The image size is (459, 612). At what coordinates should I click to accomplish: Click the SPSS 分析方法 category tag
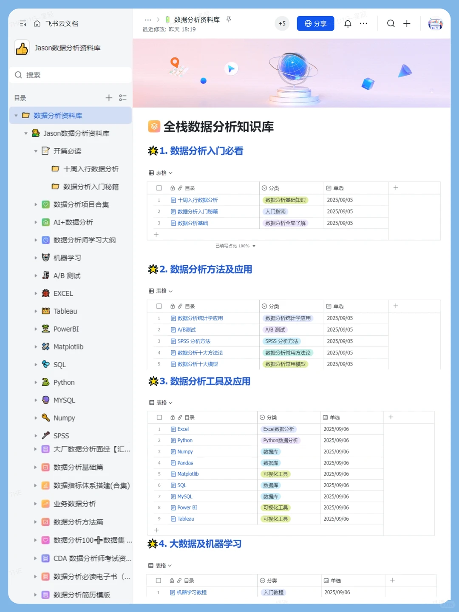(x=282, y=341)
